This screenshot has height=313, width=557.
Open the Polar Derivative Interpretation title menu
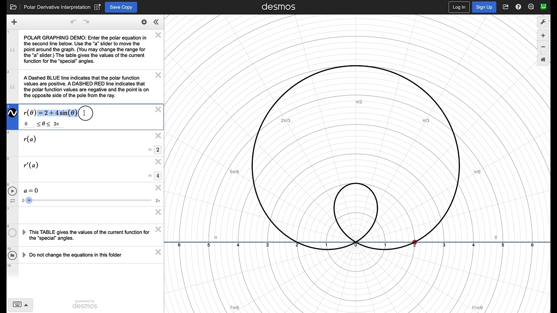[x=57, y=7]
